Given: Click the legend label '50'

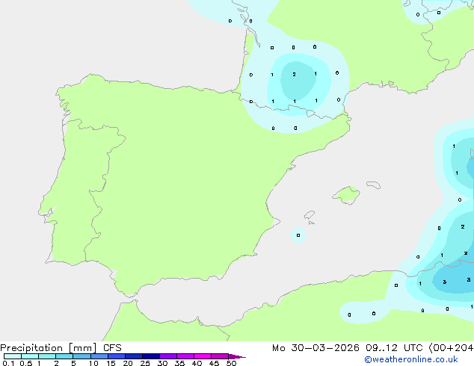Looking at the screenshot, I should pos(231,363).
